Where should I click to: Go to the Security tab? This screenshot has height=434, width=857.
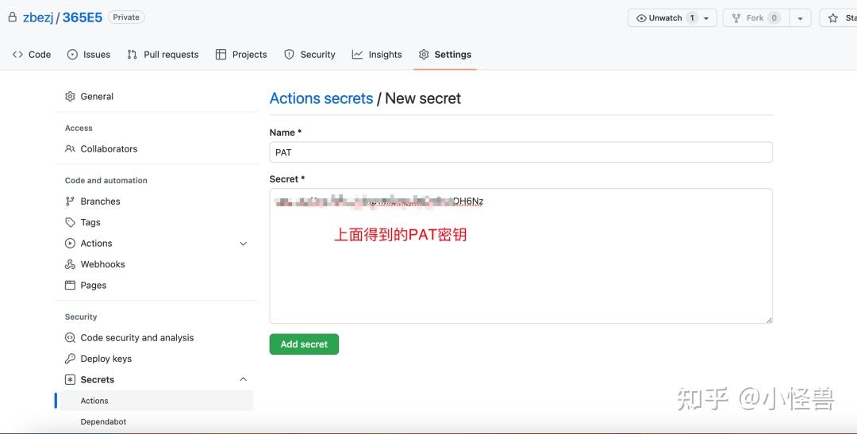pyautogui.click(x=309, y=55)
